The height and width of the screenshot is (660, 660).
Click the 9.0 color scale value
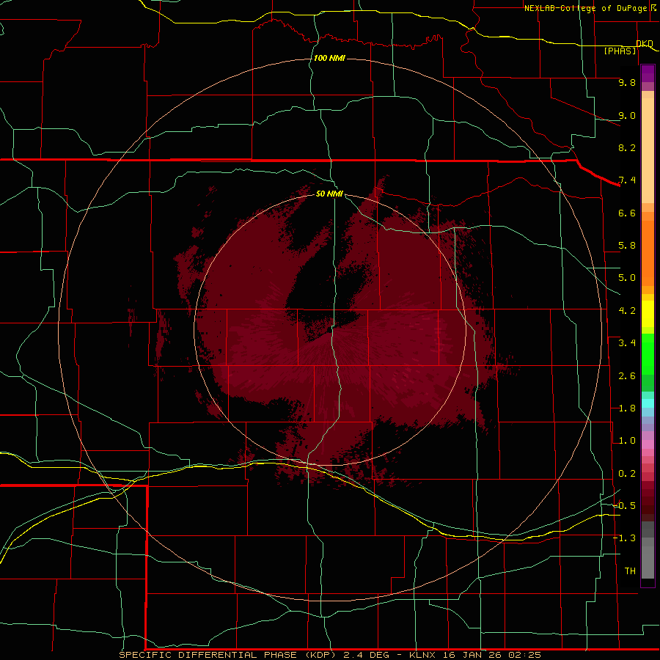(627, 115)
